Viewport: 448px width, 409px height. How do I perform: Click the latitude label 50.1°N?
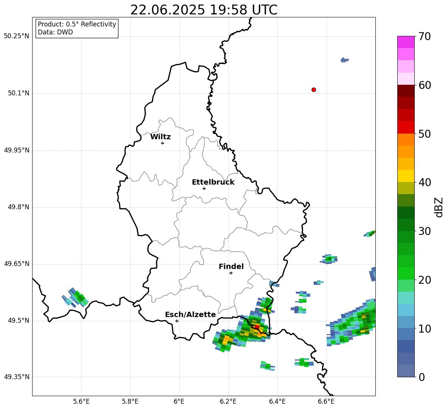[x=19, y=93]
